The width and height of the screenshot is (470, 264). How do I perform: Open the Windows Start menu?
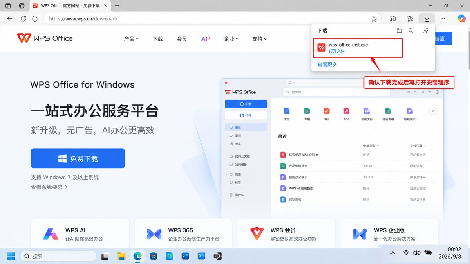coord(11,256)
